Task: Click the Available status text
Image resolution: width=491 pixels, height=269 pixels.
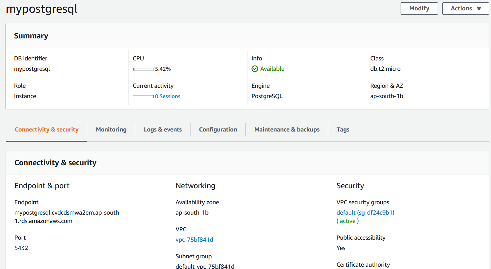Action: [x=272, y=69]
